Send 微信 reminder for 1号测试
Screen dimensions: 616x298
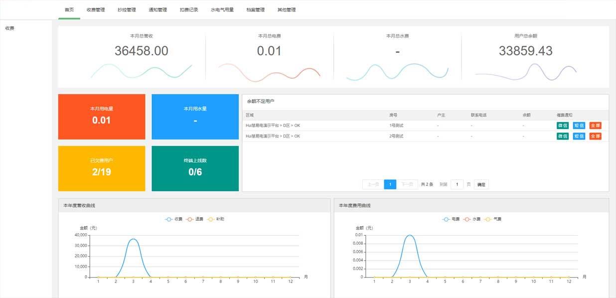[562, 126]
